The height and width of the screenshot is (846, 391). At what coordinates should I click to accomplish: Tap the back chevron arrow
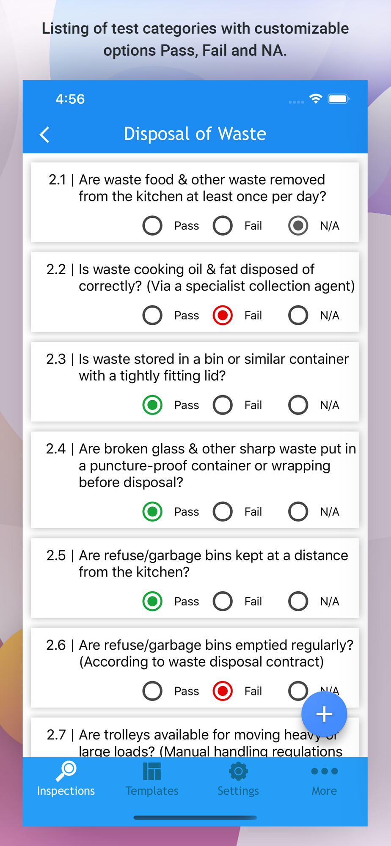click(x=44, y=135)
